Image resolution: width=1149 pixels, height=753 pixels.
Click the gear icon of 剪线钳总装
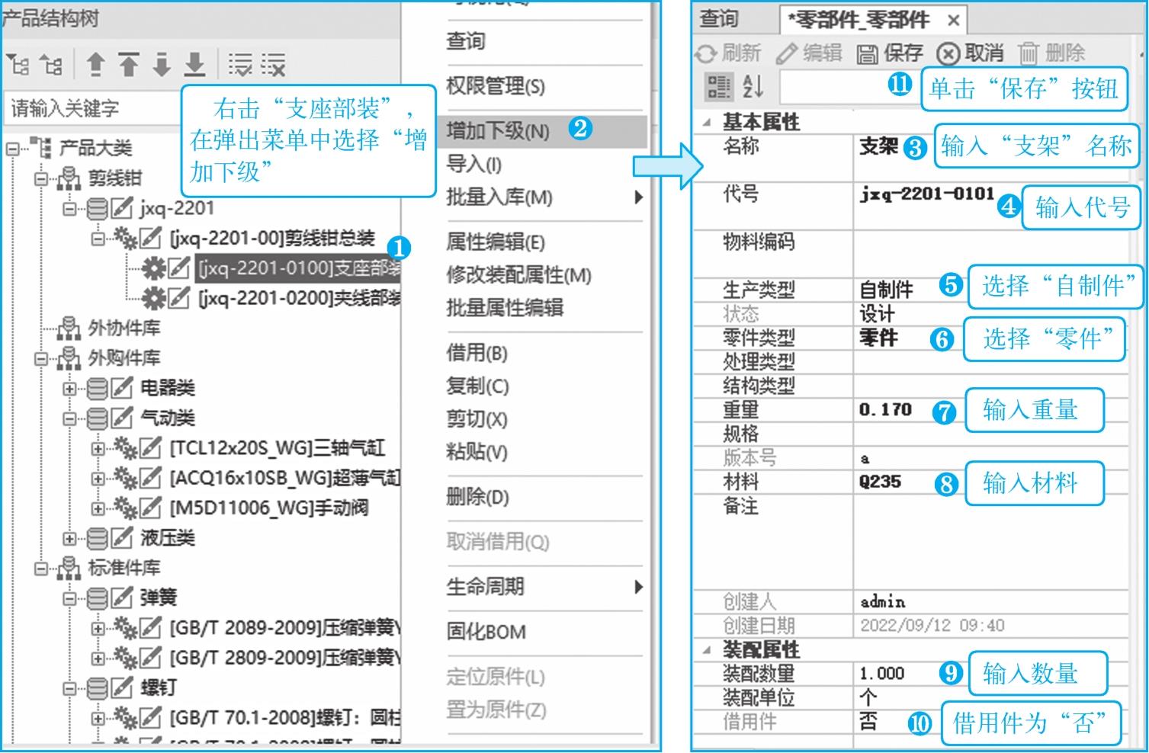tap(126, 239)
